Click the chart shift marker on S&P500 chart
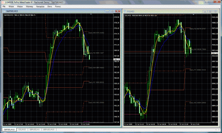Image resolution: width=222 pixels, height=133 pixels. (x=91, y=14)
